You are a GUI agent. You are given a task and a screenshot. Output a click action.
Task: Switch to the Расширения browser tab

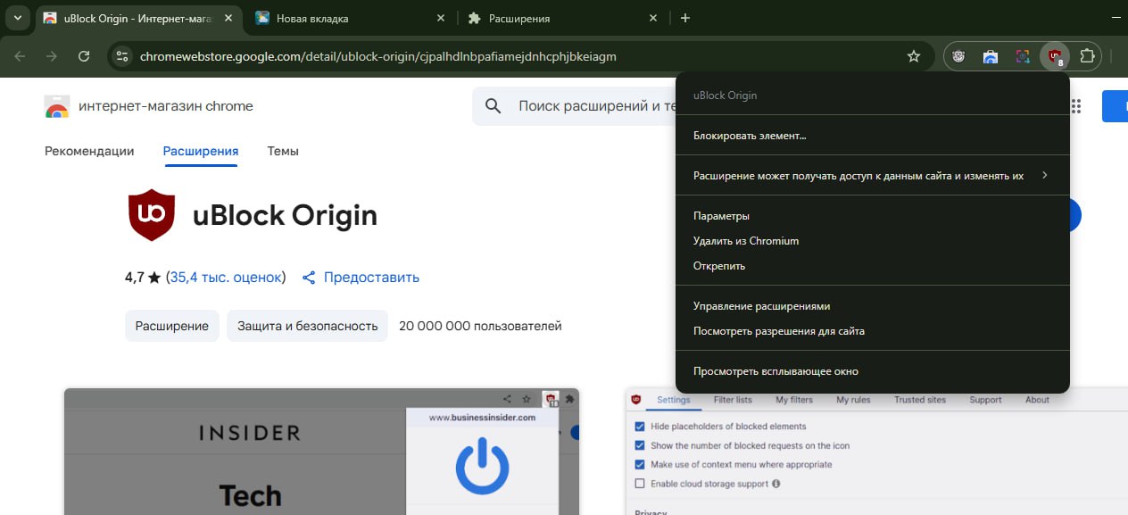click(x=562, y=18)
